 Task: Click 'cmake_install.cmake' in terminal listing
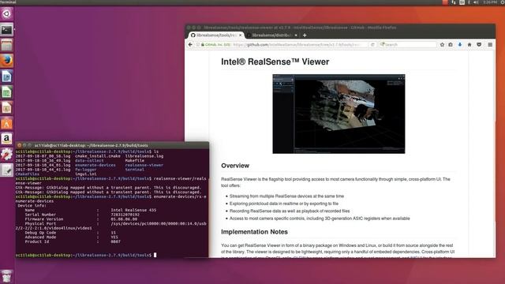point(98,156)
